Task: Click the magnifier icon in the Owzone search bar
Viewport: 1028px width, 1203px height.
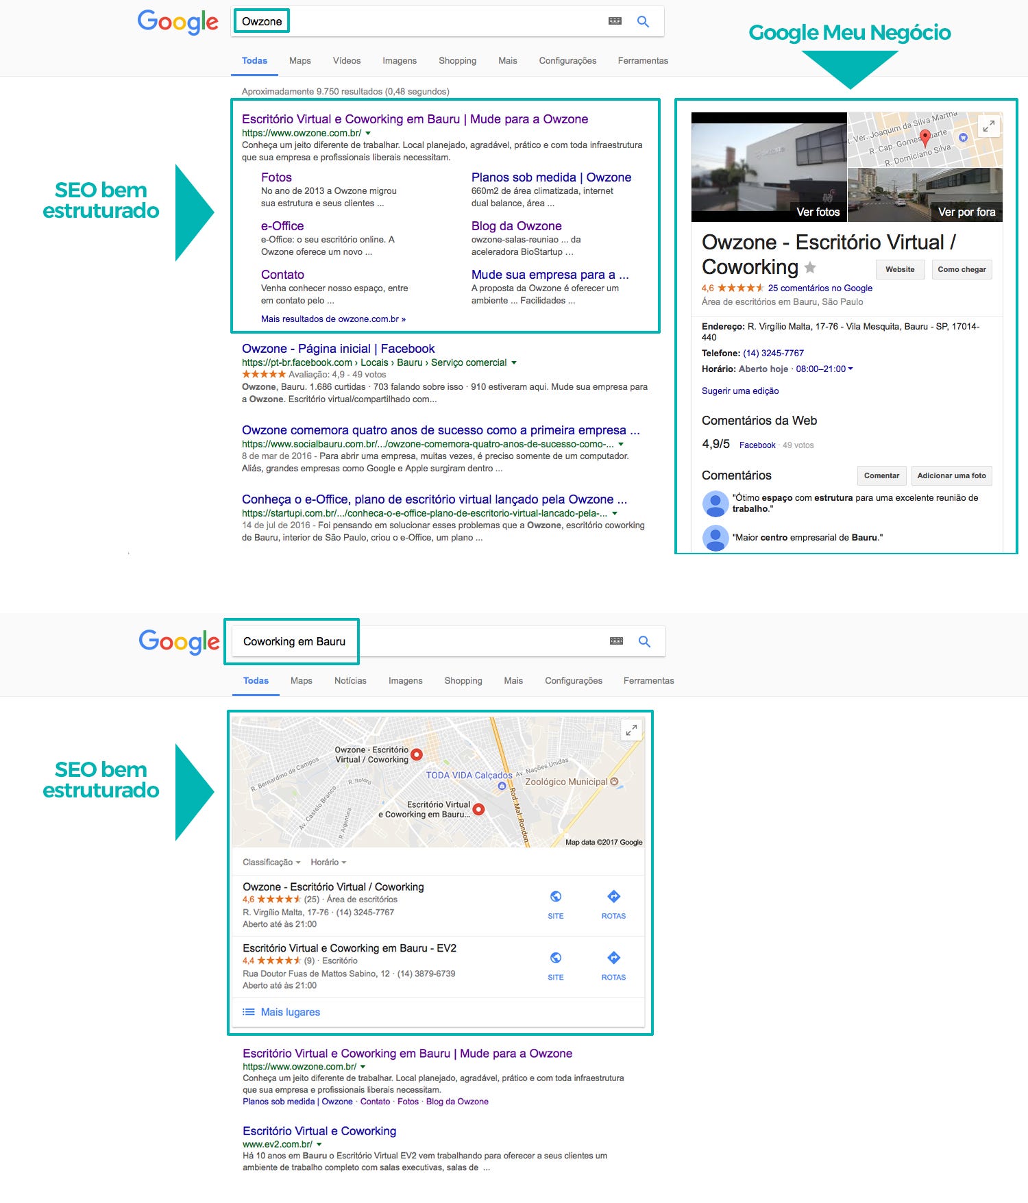Action: tap(643, 21)
